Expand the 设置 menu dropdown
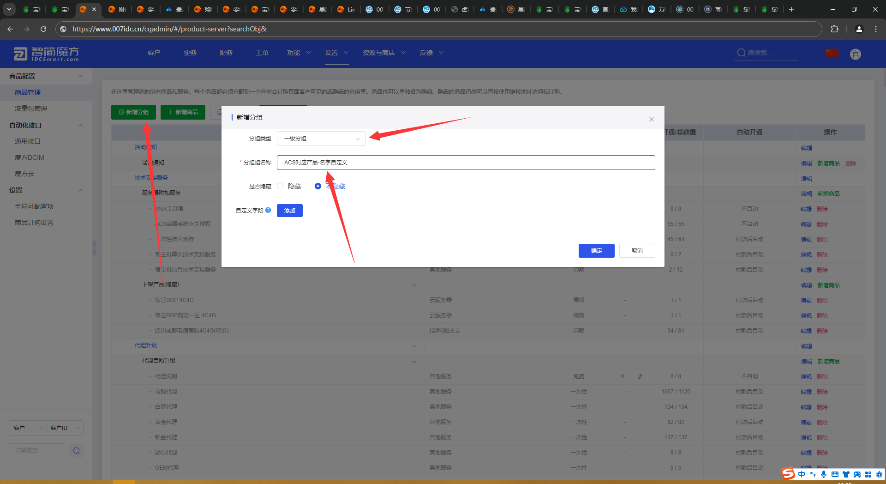The height and width of the screenshot is (484, 886). coord(346,53)
